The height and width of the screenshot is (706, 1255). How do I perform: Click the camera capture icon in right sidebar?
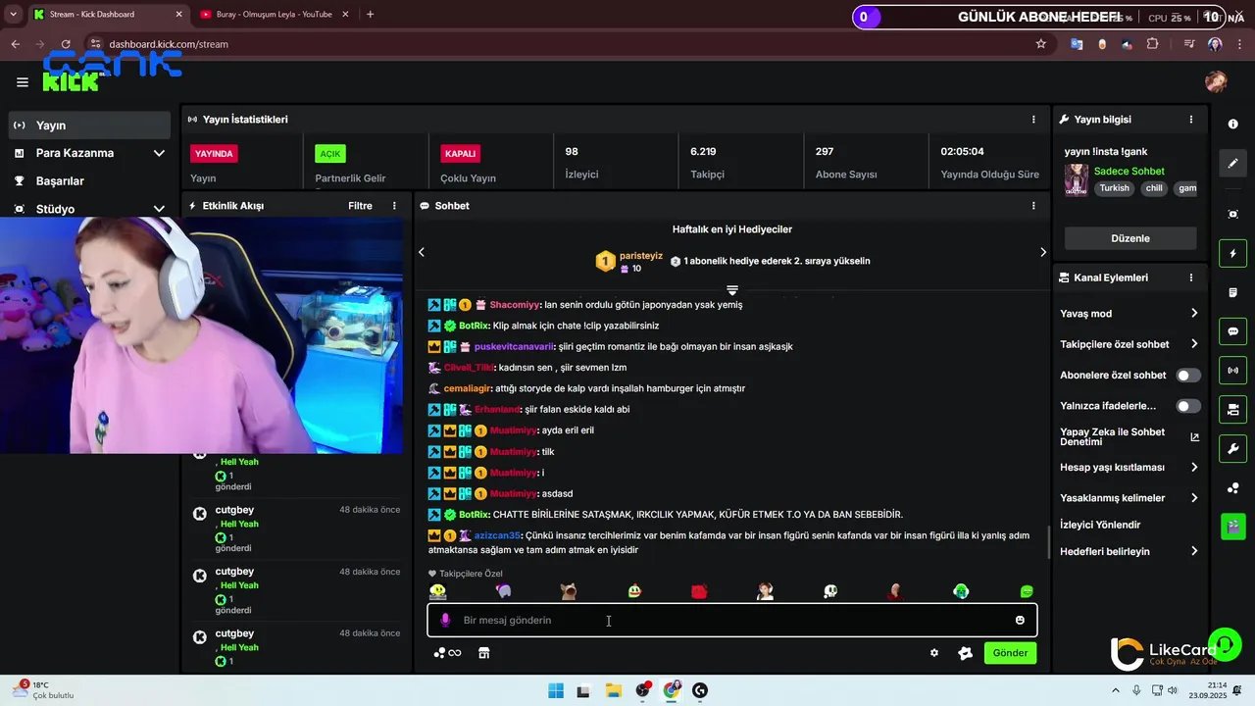pyautogui.click(x=1233, y=215)
